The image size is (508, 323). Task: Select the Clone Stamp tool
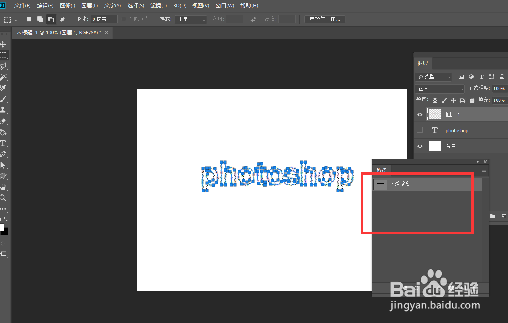[3, 110]
